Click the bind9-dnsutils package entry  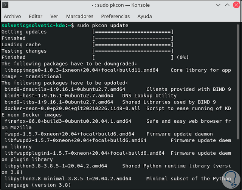(65, 90)
